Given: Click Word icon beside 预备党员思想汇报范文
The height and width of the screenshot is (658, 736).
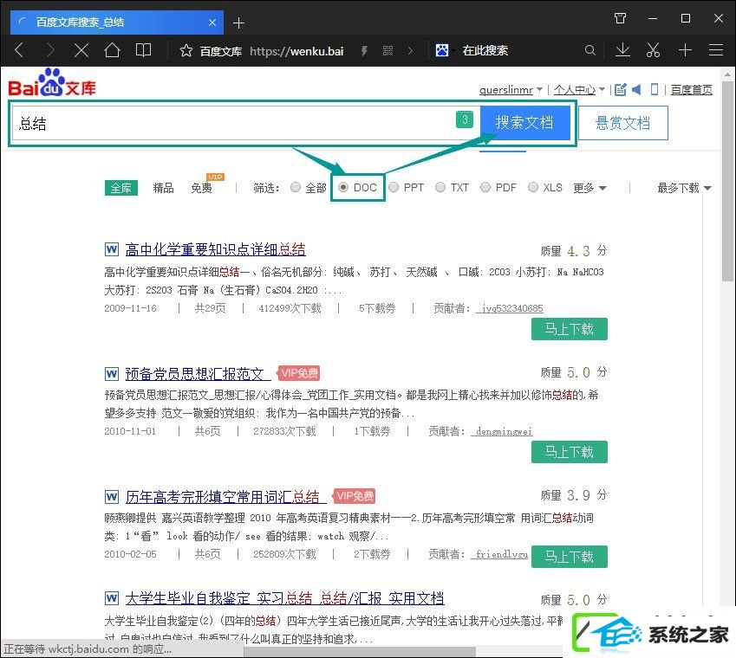Looking at the screenshot, I should coord(112,373).
